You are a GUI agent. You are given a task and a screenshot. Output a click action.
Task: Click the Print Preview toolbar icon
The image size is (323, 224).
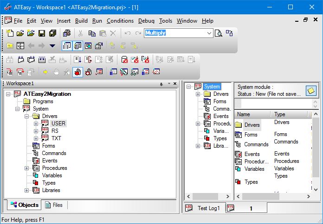coord(67,33)
